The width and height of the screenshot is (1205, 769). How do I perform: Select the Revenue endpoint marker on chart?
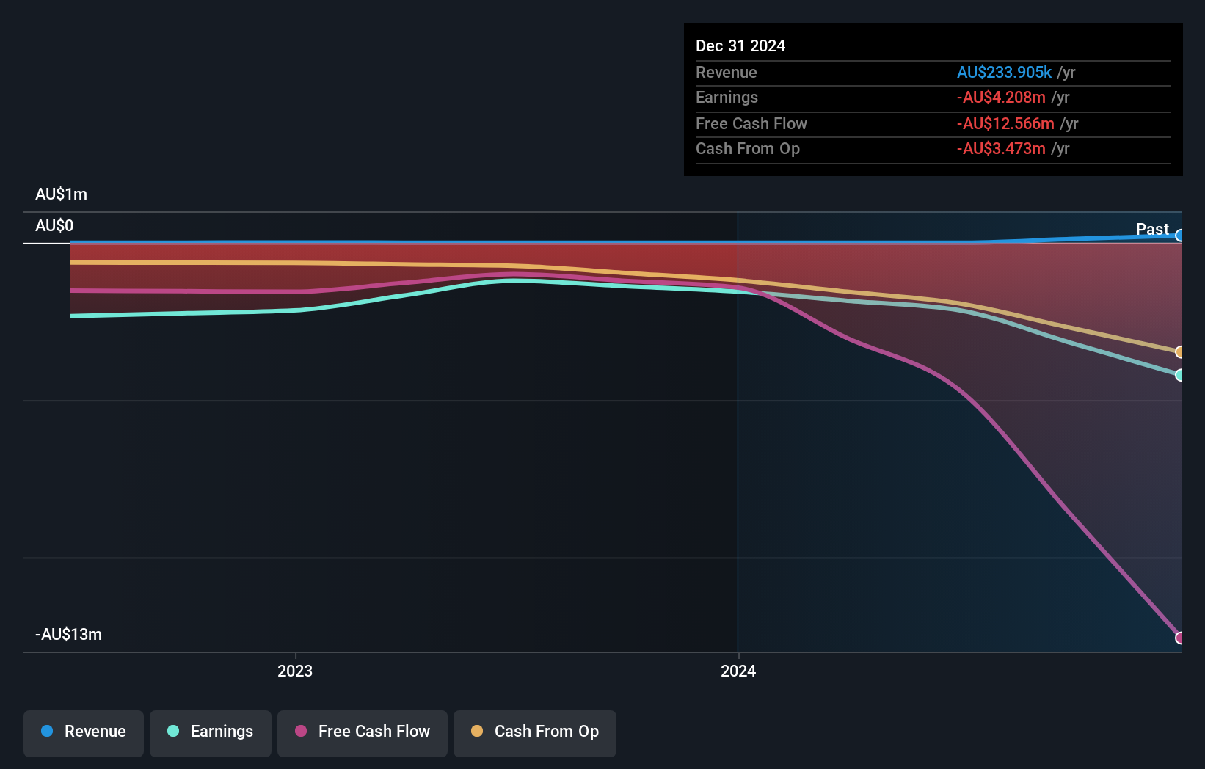(1179, 236)
